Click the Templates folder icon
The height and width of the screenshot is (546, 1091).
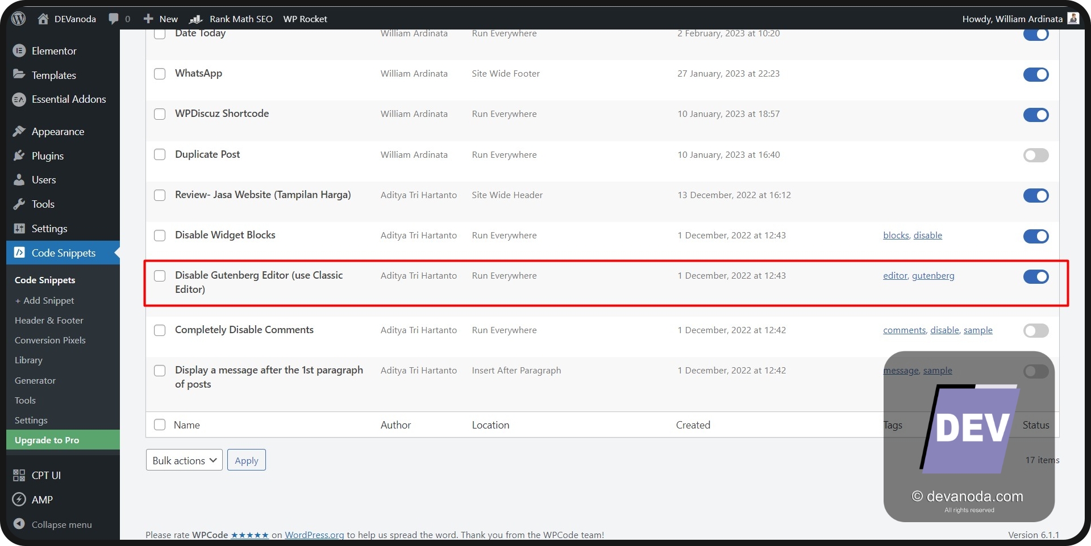coord(19,74)
